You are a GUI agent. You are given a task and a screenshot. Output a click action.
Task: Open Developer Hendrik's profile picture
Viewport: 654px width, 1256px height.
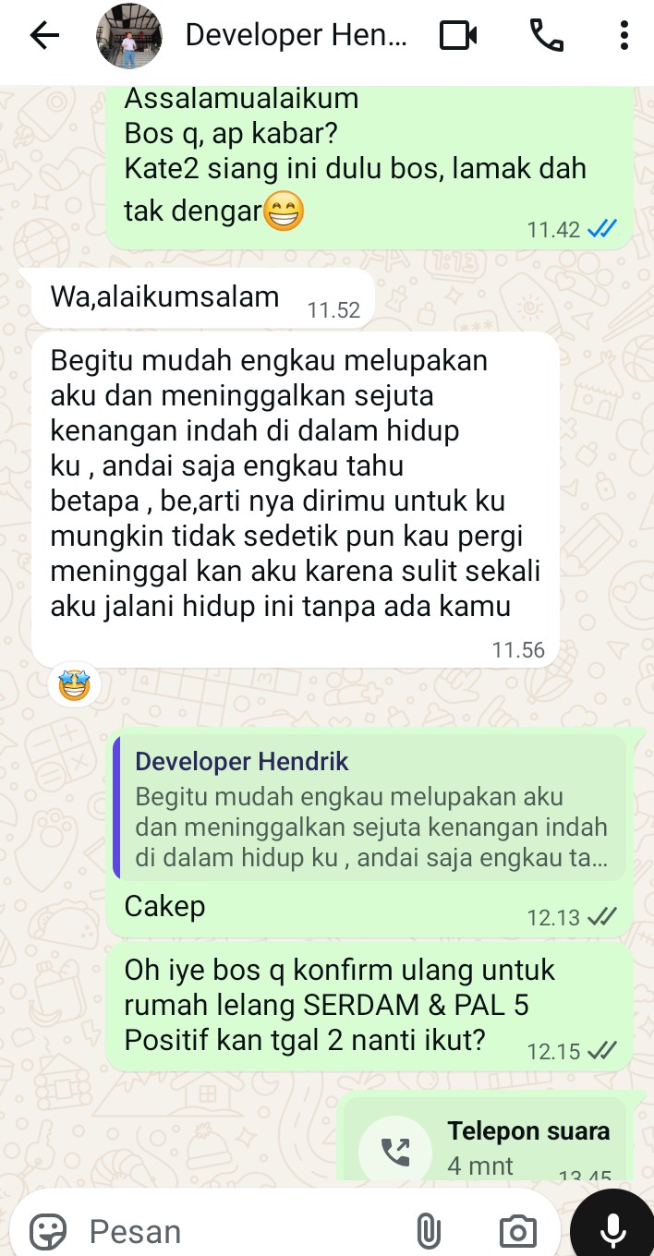[x=129, y=36]
